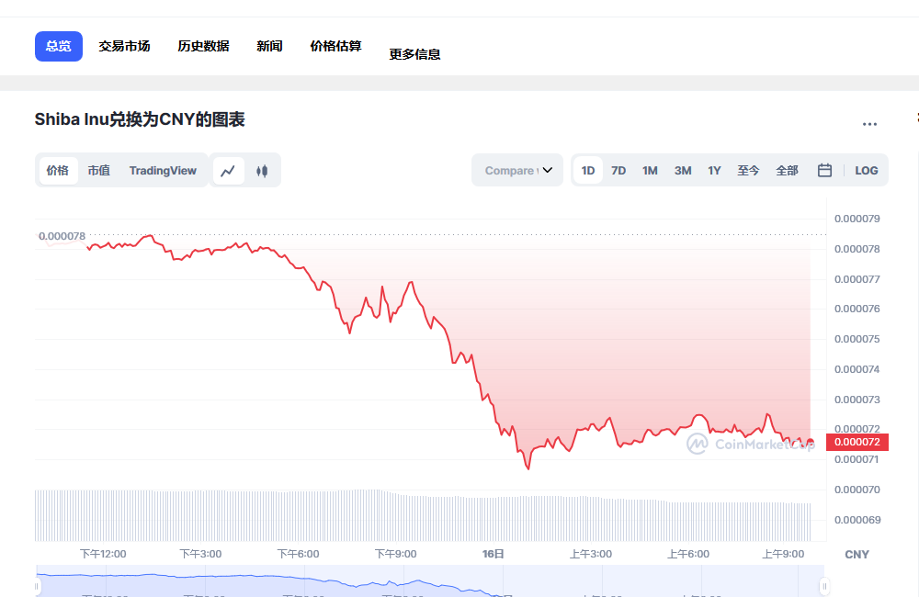
Task: Toggle the 价格 price display mode
Action: click(x=57, y=170)
